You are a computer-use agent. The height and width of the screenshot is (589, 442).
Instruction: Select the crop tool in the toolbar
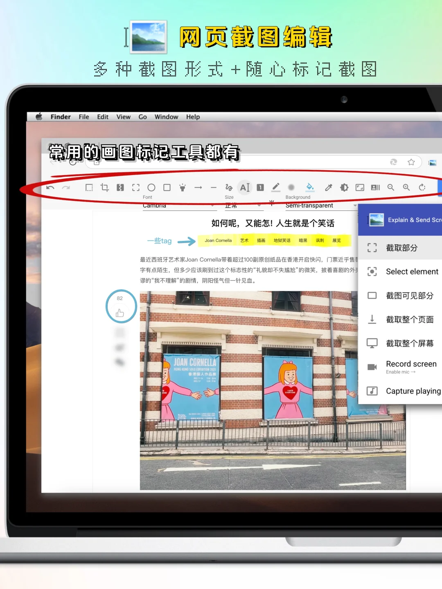(x=105, y=187)
